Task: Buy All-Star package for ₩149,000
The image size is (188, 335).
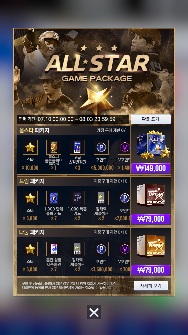Action: click(x=151, y=168)
